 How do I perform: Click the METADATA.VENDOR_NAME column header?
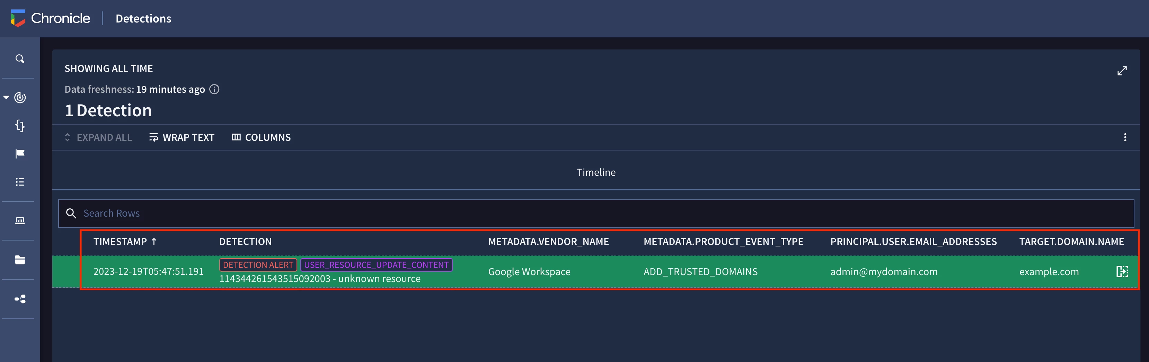click(548, 242)
